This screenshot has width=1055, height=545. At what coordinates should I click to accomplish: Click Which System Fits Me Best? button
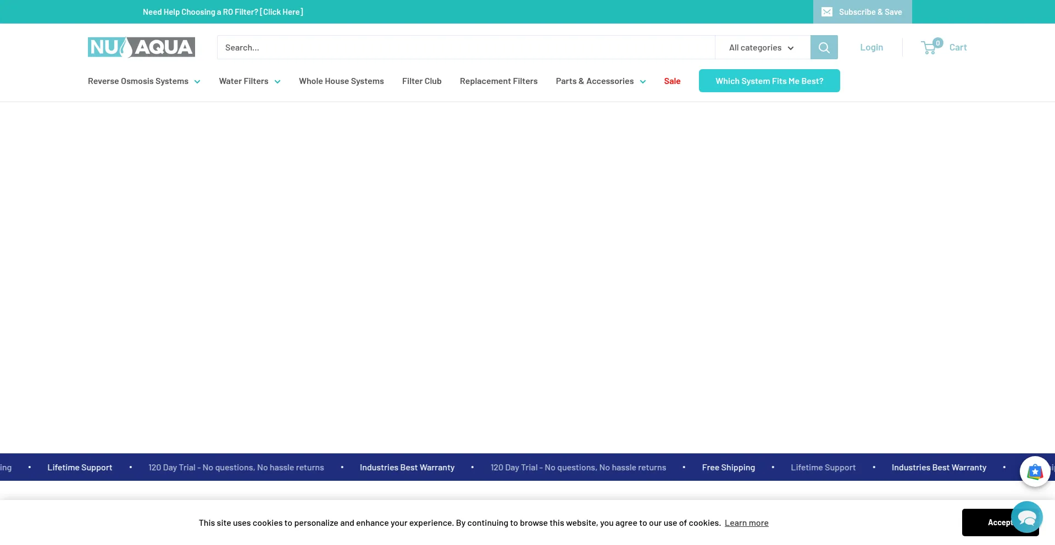tap(769, 81)
